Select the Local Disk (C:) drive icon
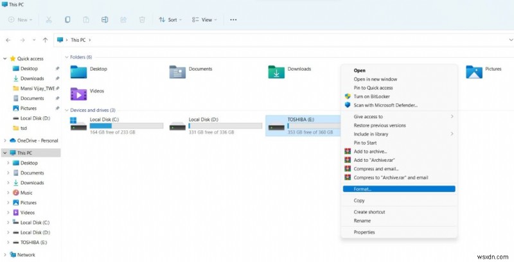514x262 pixels. tap(78, 124)
